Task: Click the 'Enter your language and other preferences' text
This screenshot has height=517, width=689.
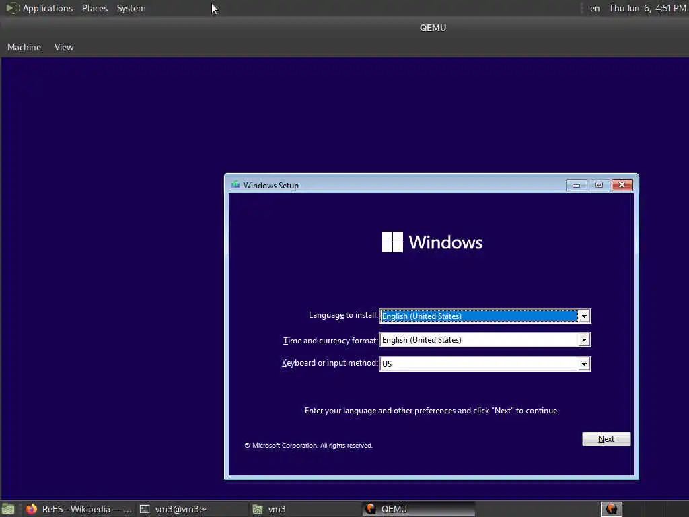Action: [x=431, y=411]
